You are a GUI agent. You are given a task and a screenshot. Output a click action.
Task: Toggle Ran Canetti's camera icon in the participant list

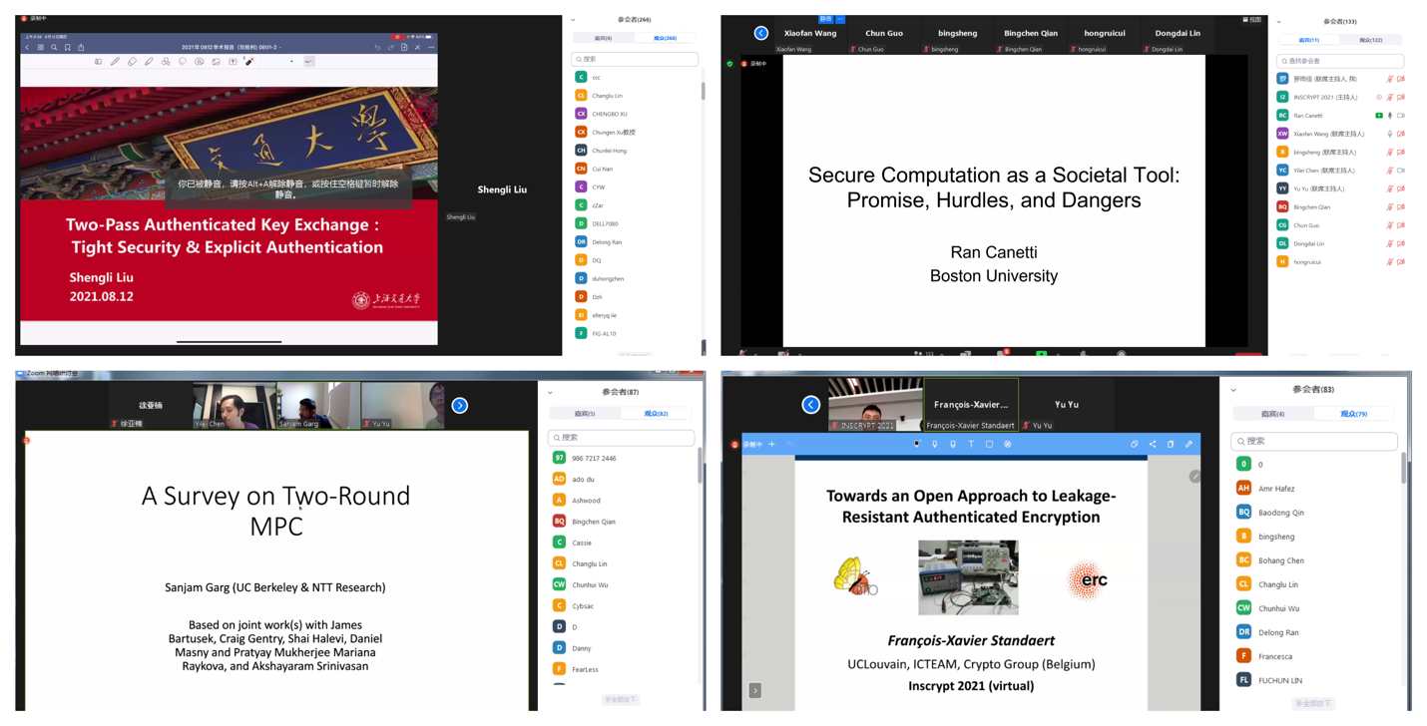tap(1401, 116)
